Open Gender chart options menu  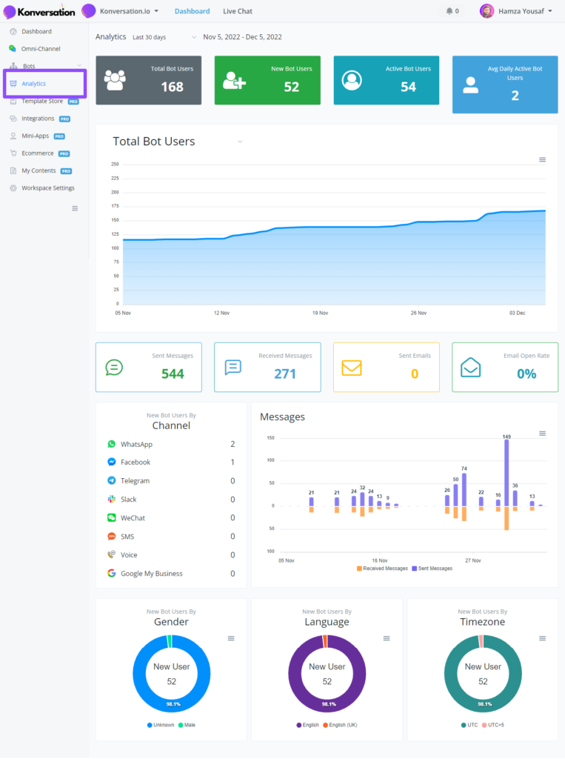[x=231, y=638]
